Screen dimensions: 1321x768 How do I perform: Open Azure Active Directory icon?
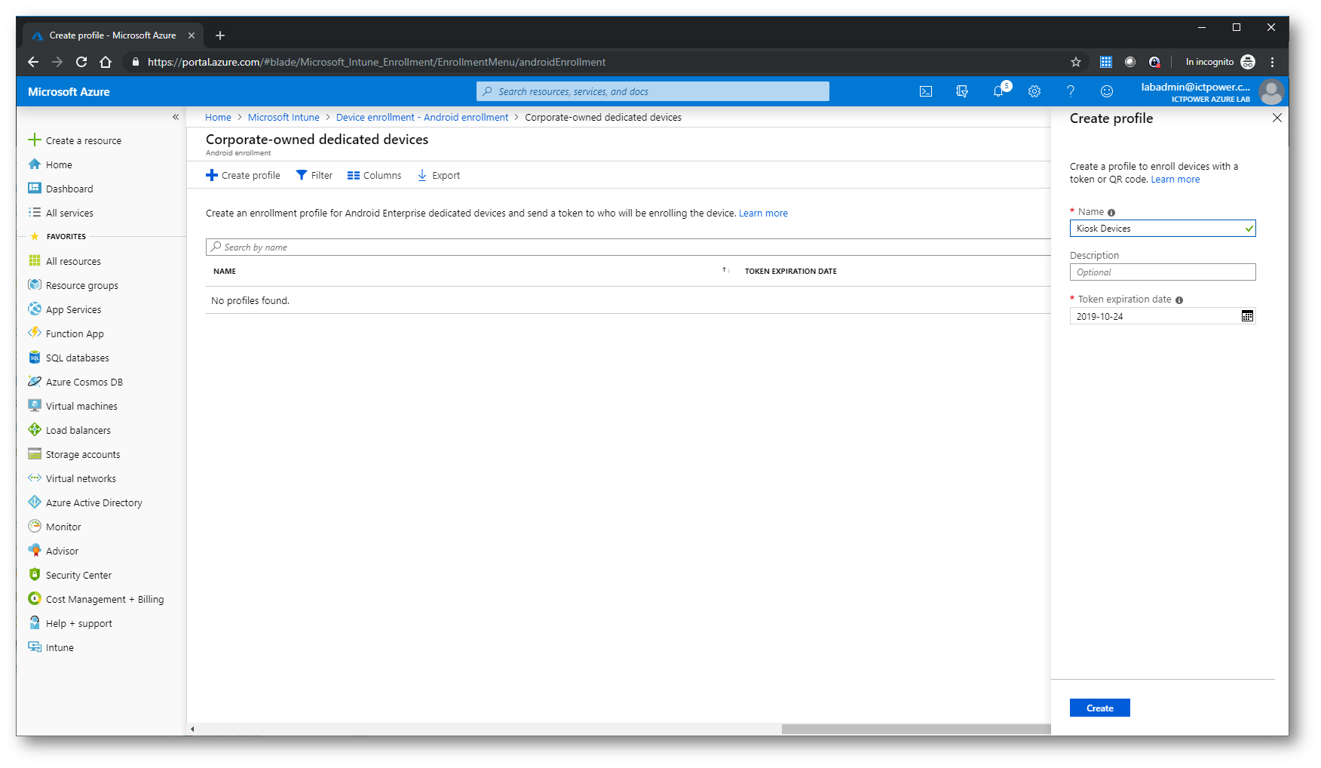35,502
